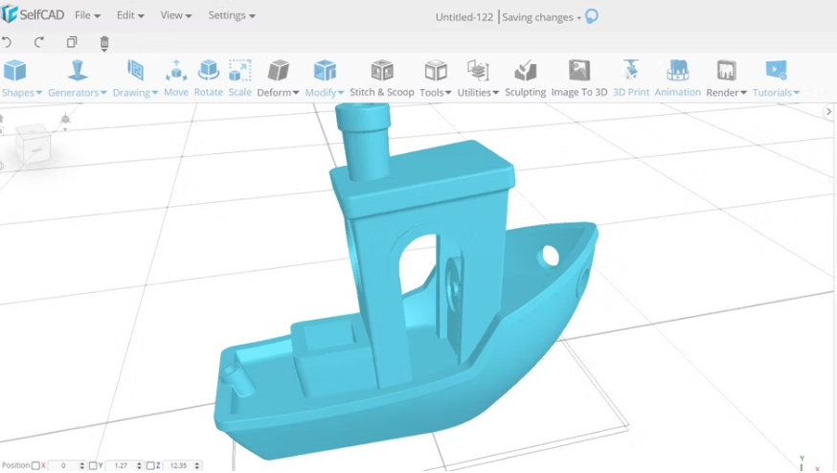This screenshot has width=837, height=473.
Task: Expand the Modify dropdown
Action: coord(325,79)
